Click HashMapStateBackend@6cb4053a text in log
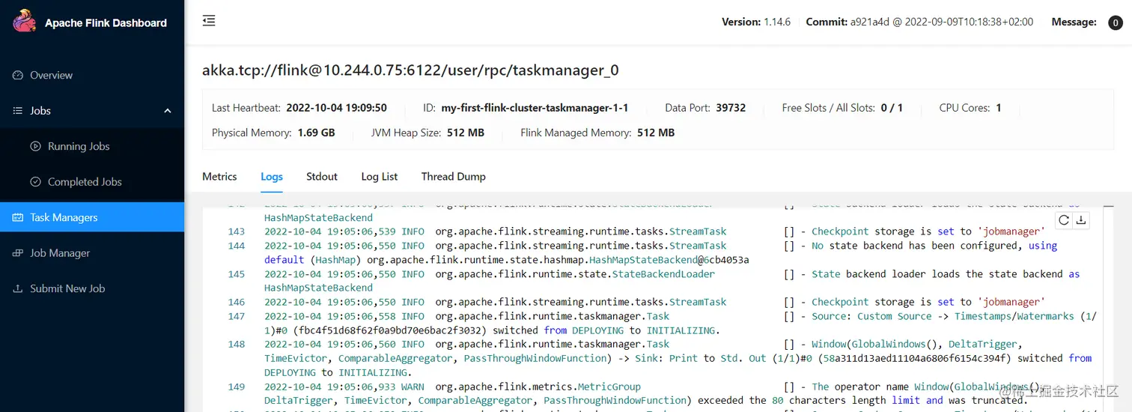This screenshot has width=1132, height=412. click(x=669, y=260)
